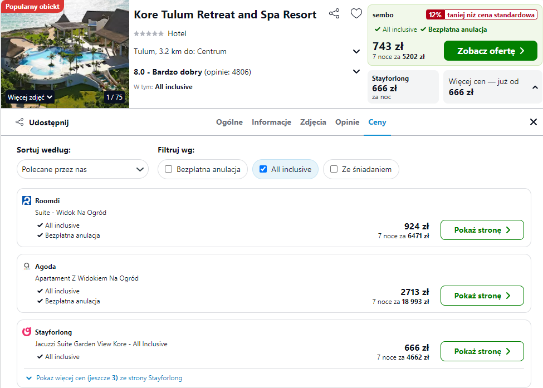Click the five-star hotel rating
This screenshot has width=543, height=388.
click(x=149, y=33)
